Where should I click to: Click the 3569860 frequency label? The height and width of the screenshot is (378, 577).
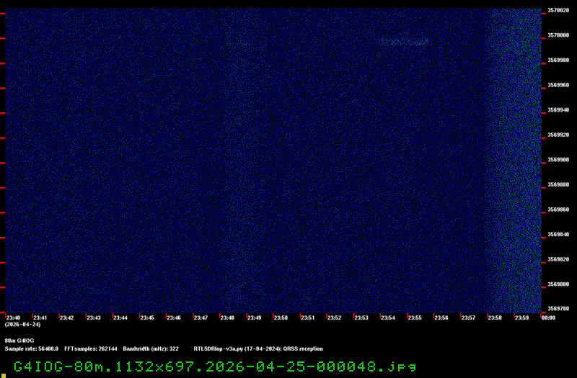558,210
